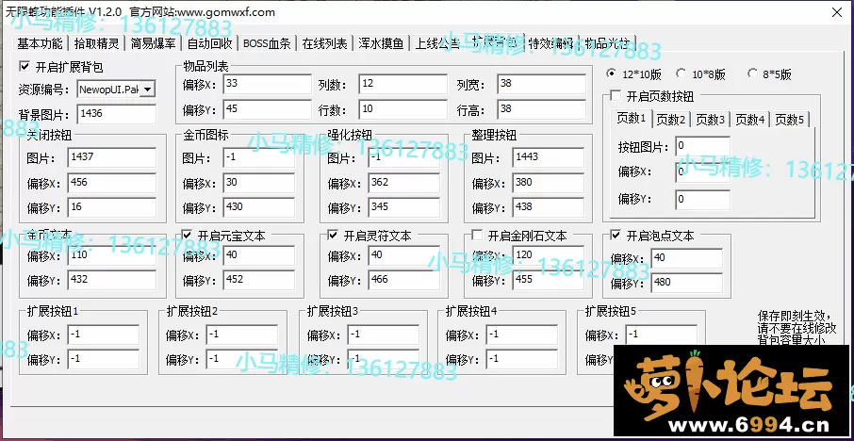854x441 pixels.
Task: Click the 偏移Y field showing 432
Action: point(112,280)
